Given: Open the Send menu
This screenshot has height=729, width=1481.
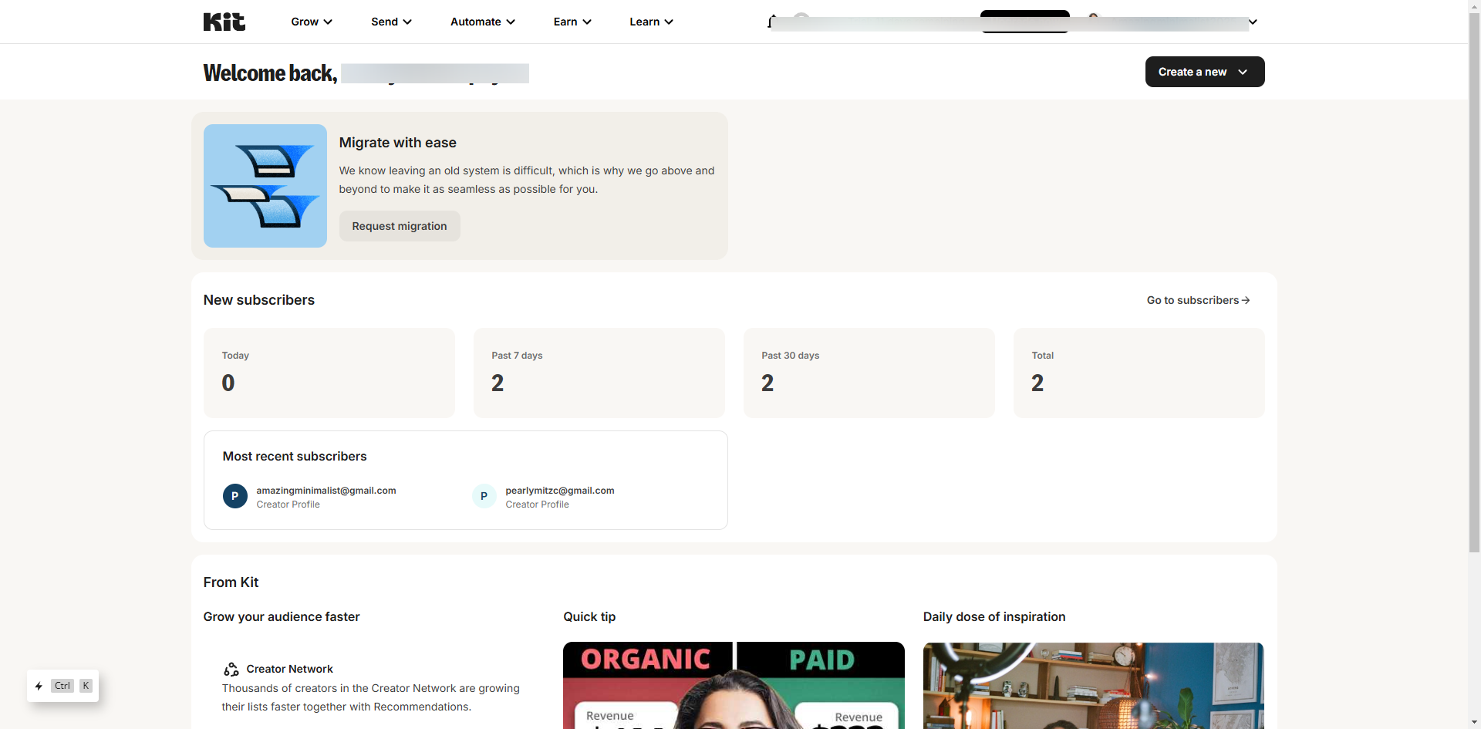Looking at the screenshot, I should 391,22.
